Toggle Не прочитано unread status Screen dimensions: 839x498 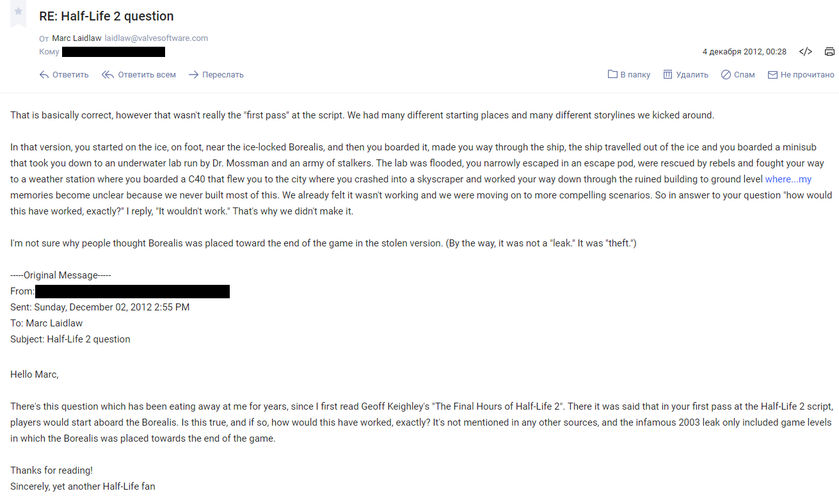[808, 75]
